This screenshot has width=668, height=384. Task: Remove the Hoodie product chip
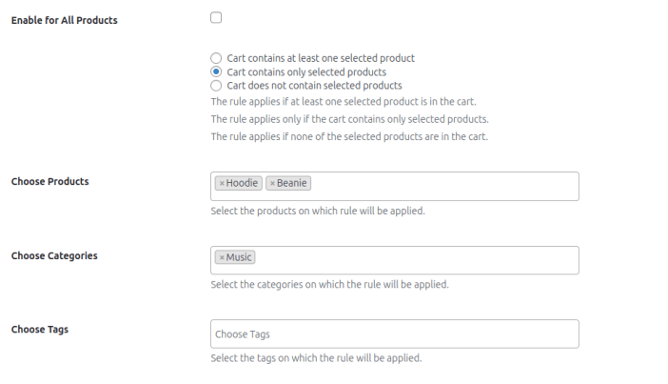click(222, 183)
